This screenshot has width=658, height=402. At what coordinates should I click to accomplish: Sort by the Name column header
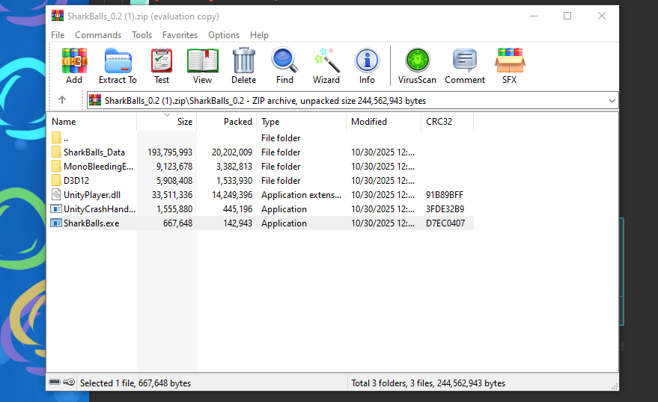[x=91, y=122]
